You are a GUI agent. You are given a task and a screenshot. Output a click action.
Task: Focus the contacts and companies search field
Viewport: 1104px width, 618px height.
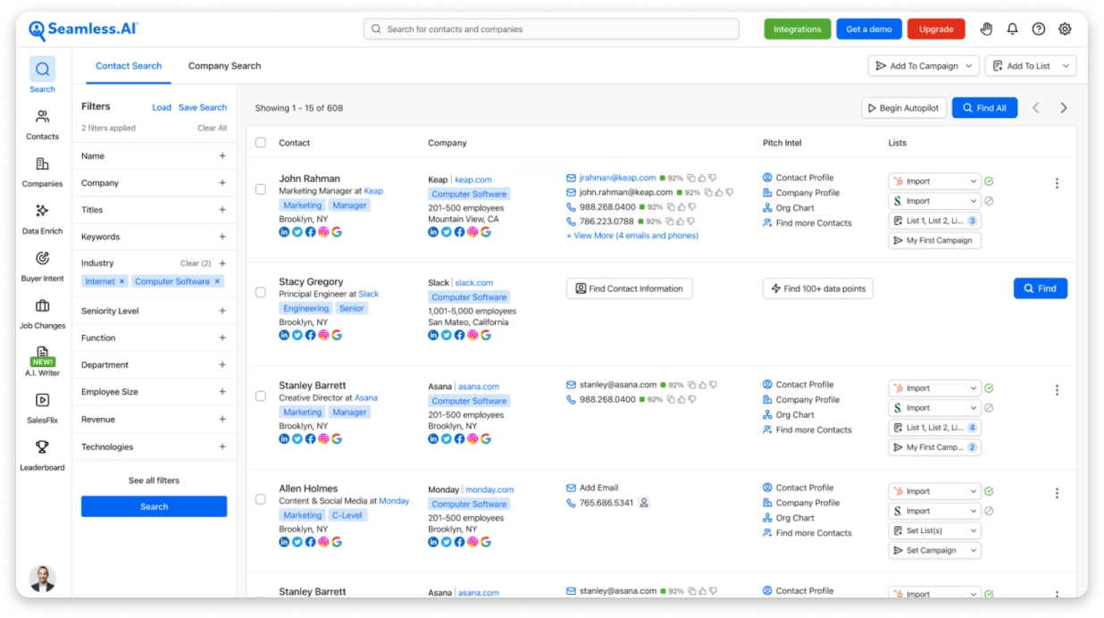pyautogui.click(x=551, y=29)
